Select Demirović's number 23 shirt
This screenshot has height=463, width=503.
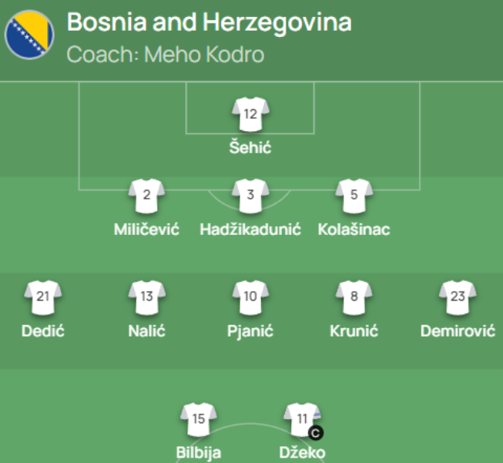click(x=458, y=297)
